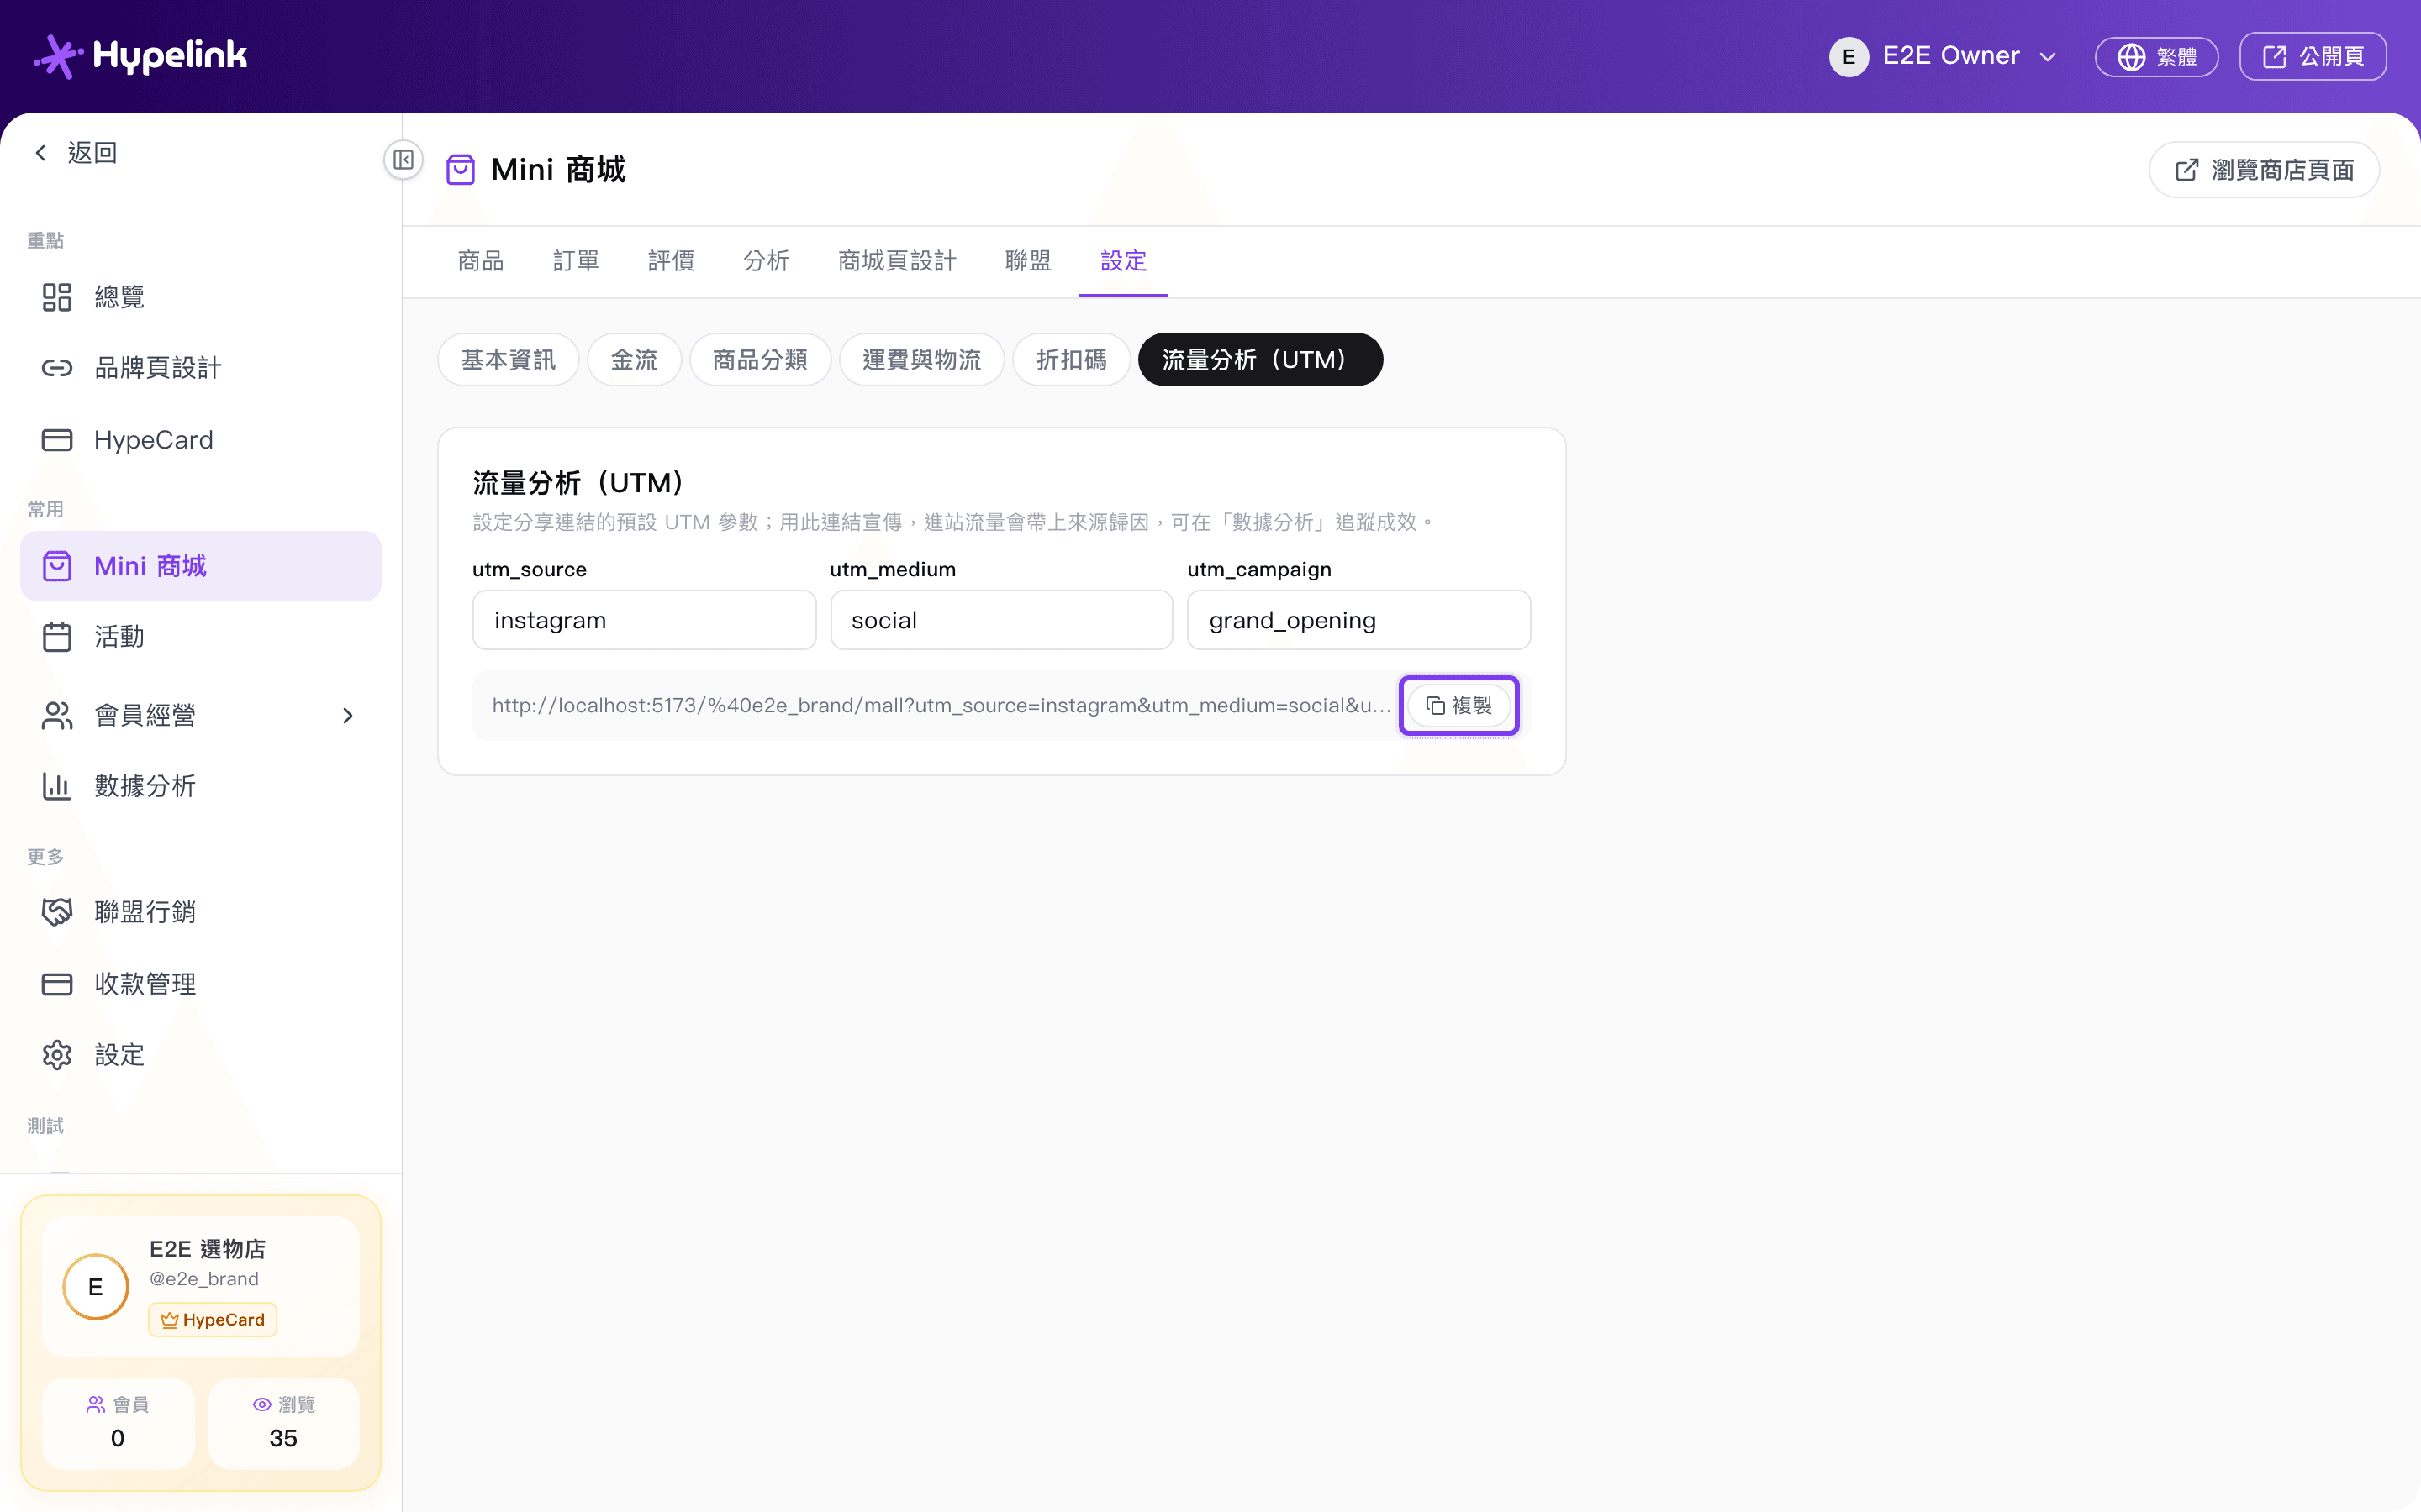Open the E2E Owner account dropdown
2421x1512 pixels.
[1944, 56]
